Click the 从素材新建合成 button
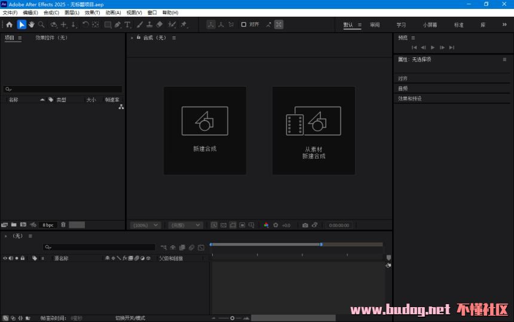The image size is (514, 322). pos(314,131)
